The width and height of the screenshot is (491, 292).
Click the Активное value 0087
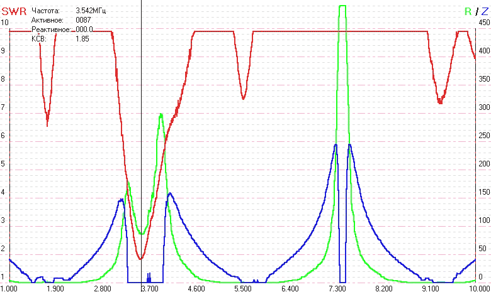click(x=83, y=20)
